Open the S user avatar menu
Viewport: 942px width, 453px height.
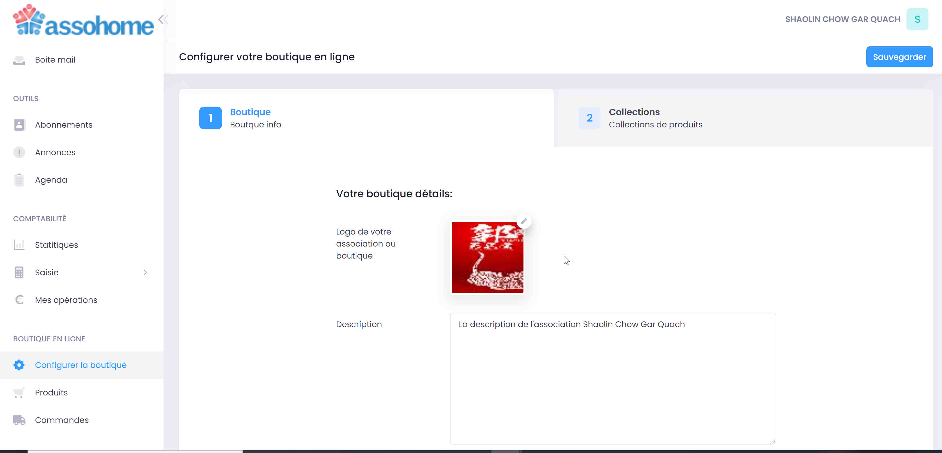[x=917, y=19]
